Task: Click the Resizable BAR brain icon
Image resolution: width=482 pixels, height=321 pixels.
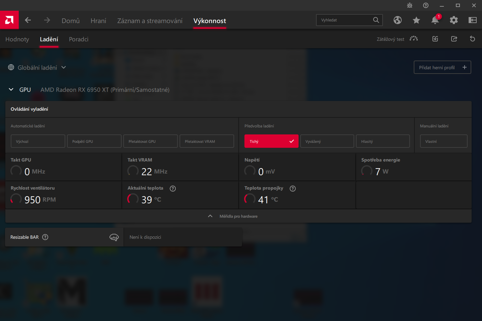Action: click(114, 237)
